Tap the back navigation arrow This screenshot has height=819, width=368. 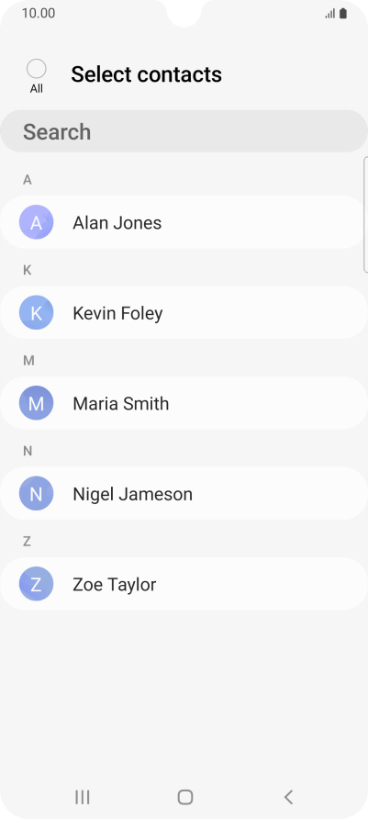point(288,797)
